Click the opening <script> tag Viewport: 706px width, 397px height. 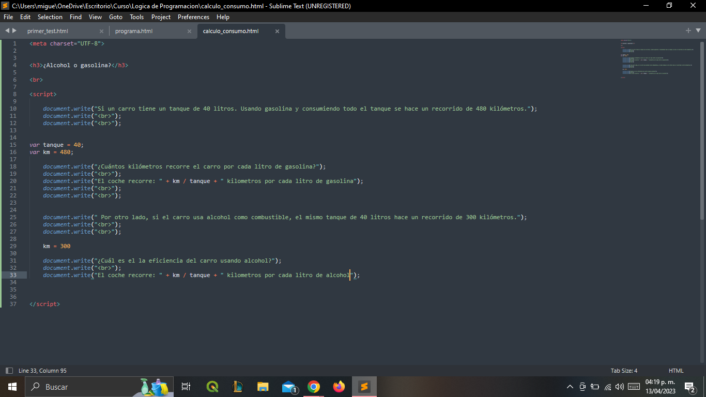[x=43, y=94]
